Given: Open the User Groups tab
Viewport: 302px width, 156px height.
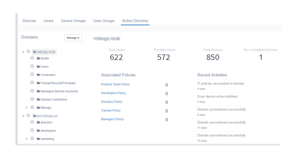Looking at the screenshot, I should pos(104,21).
